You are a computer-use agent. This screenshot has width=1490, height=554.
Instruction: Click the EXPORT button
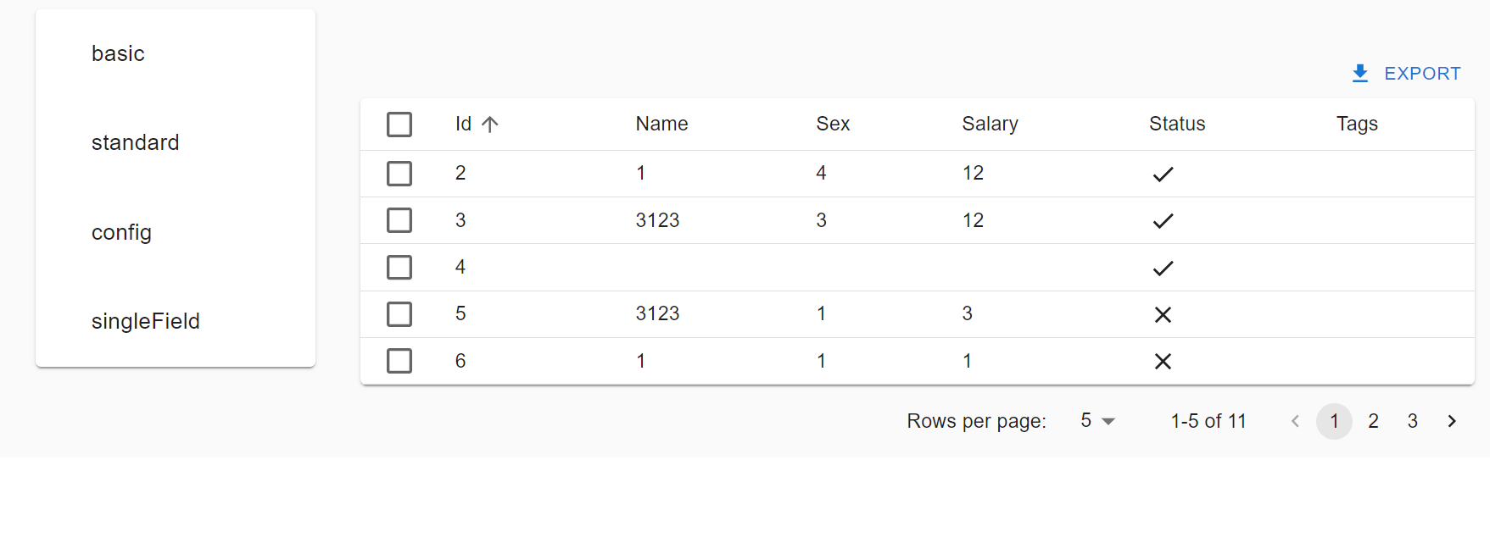pyautogui.click(x=1423, y=73)
